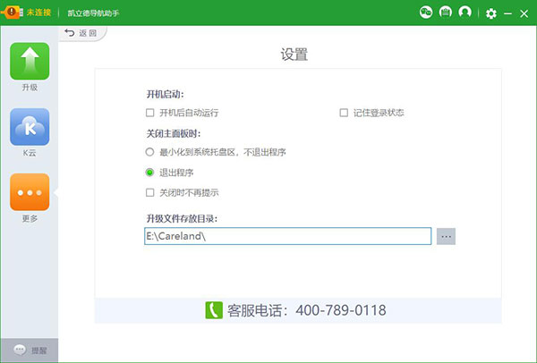The width and height of the screenshot is (537, 363).
Task: Click the 升级文件存放目录 label
Action: (182, 218)
